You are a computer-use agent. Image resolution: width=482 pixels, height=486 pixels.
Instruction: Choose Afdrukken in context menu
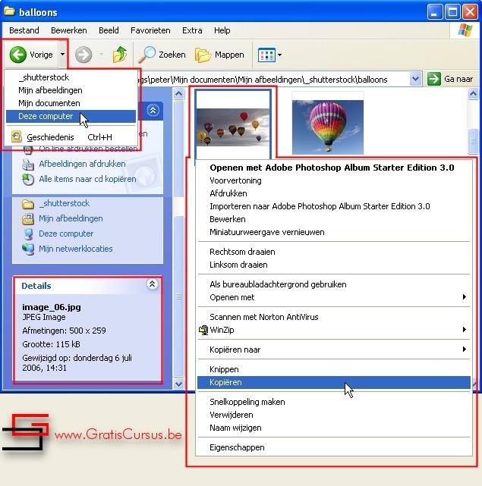[334, 193]
